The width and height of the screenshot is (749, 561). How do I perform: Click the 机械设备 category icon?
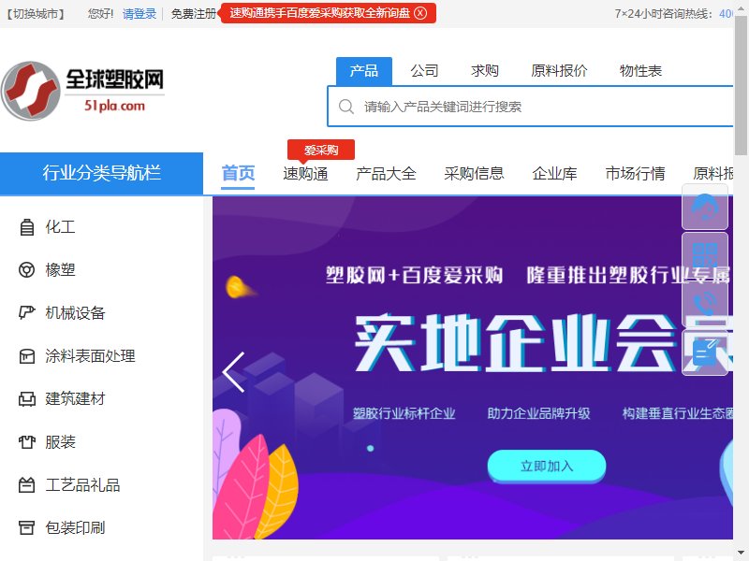(x=27, y=312)
